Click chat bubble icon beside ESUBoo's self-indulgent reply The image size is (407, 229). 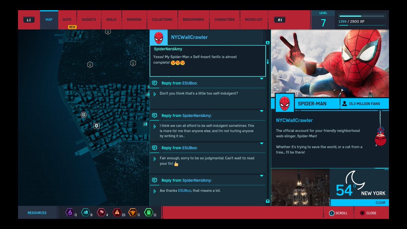click(x=154, y=83)
